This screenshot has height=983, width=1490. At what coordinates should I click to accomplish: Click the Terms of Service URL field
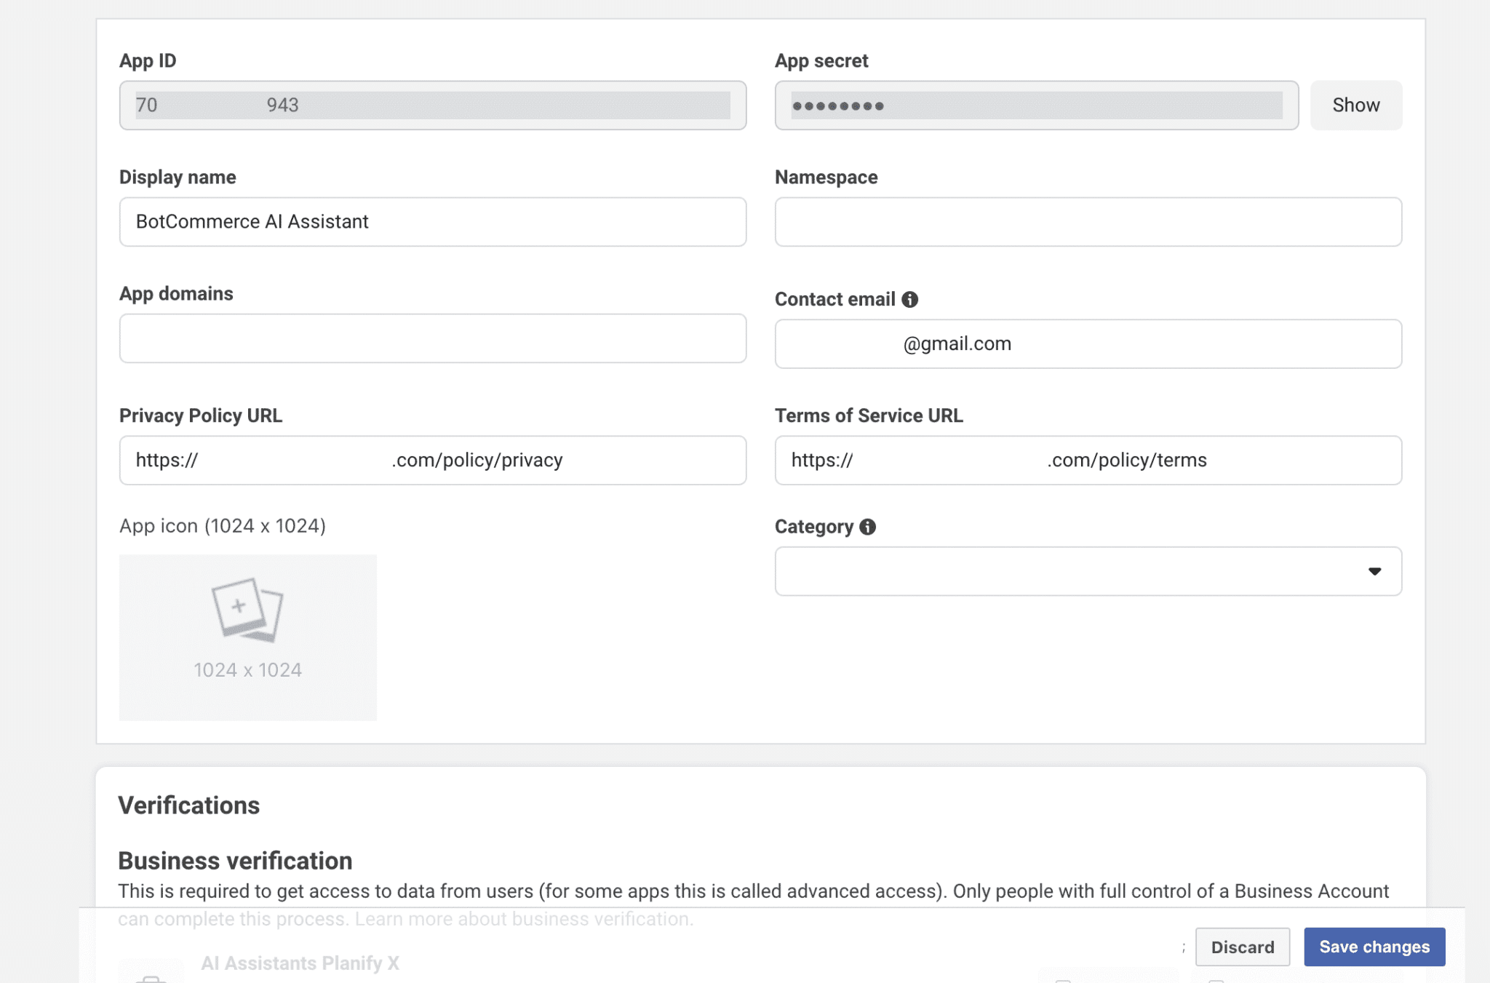pos(1088,461)
